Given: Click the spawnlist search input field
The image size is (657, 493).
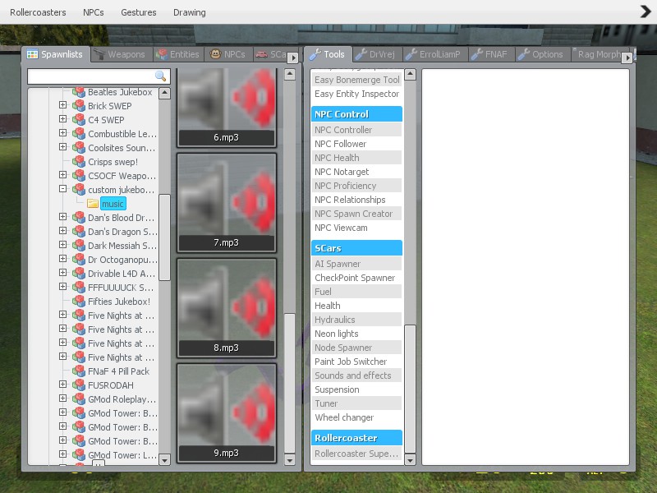Looking at the screenshot, I should [x=90, y=76].
